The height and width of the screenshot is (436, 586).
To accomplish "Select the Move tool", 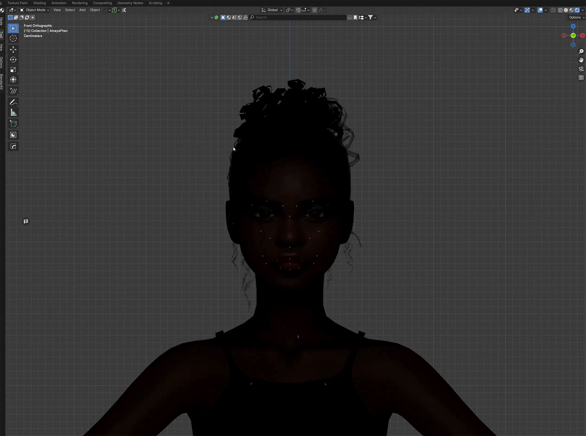I will (x=13, y=49).
